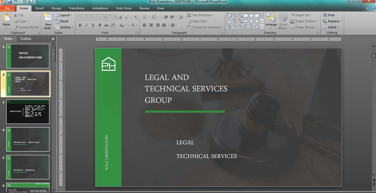
Task: Align text left
Action: 144,25
